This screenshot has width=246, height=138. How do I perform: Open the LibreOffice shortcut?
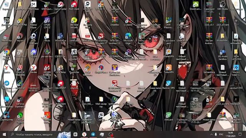tap(182, 37)
